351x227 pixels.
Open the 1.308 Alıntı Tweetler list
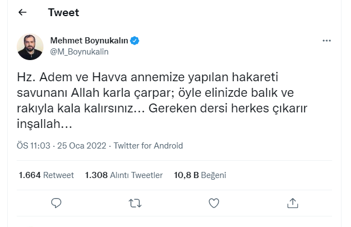(x=124, y=175)
